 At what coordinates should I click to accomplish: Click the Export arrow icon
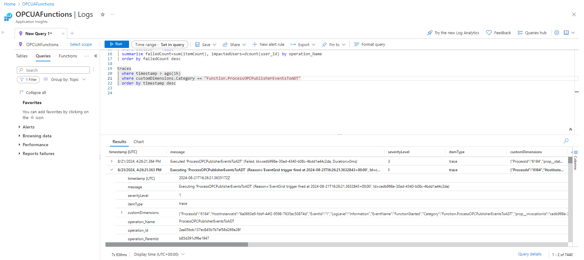293,45
